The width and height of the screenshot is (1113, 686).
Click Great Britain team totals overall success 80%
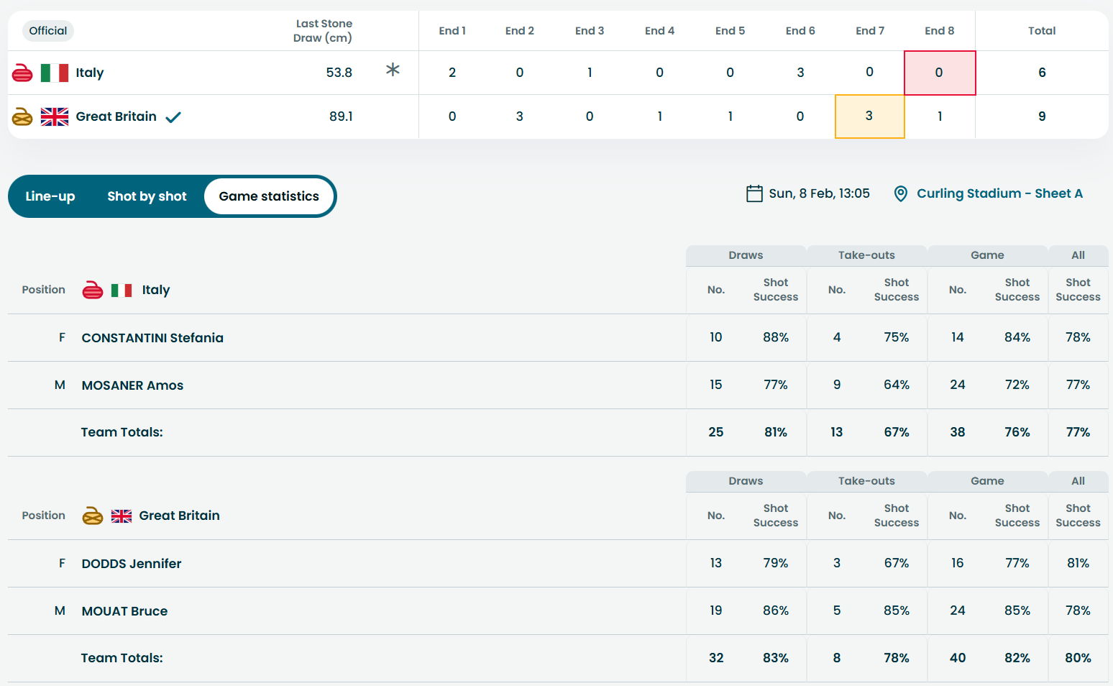1078,658
